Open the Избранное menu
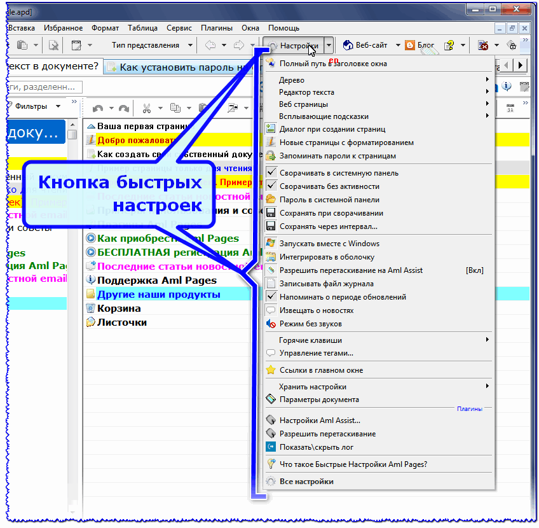Viewport: 539px width, 528px height. (64, 28)
